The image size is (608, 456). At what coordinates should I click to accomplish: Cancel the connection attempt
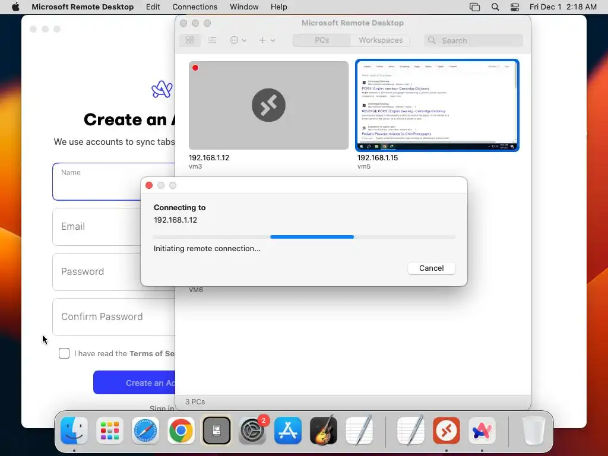point(431,268)
